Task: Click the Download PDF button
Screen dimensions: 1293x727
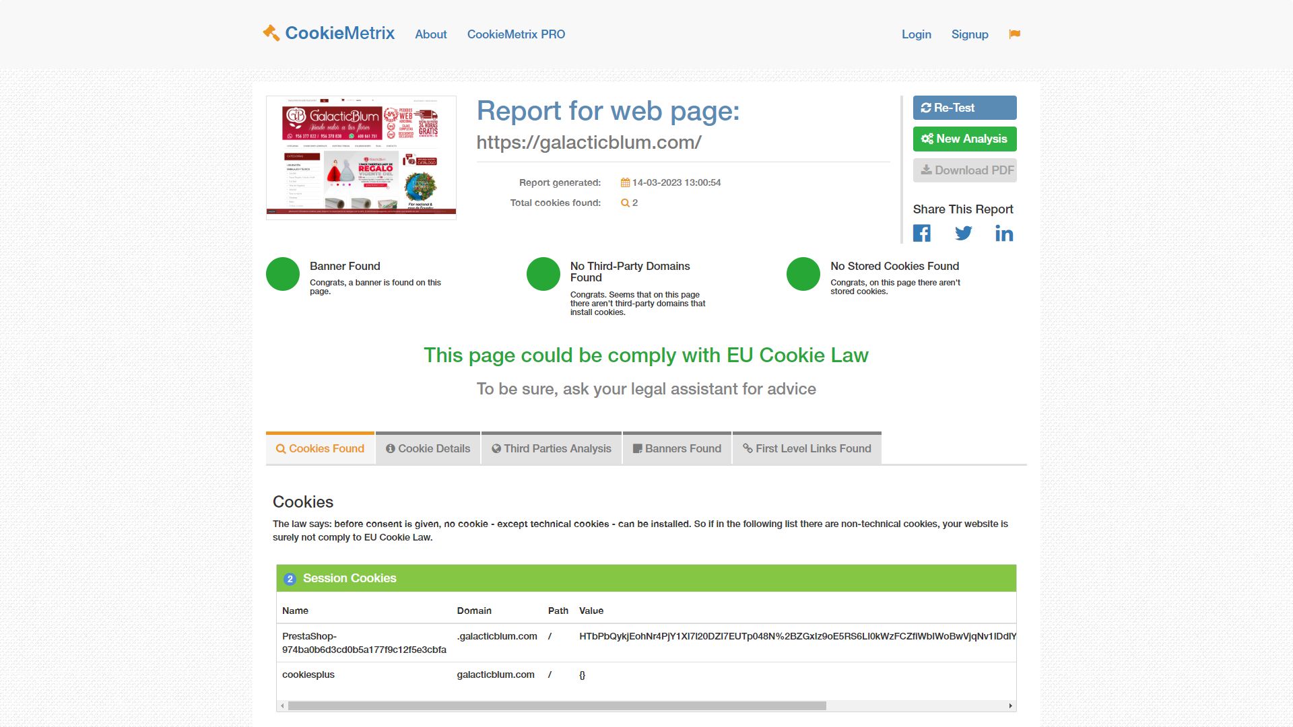Action: (x=964, y=170)
